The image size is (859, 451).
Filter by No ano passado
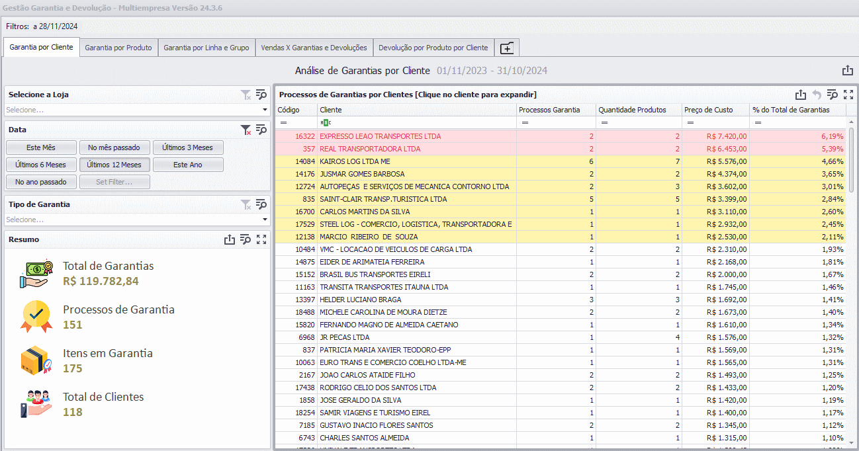pos(41,182)
